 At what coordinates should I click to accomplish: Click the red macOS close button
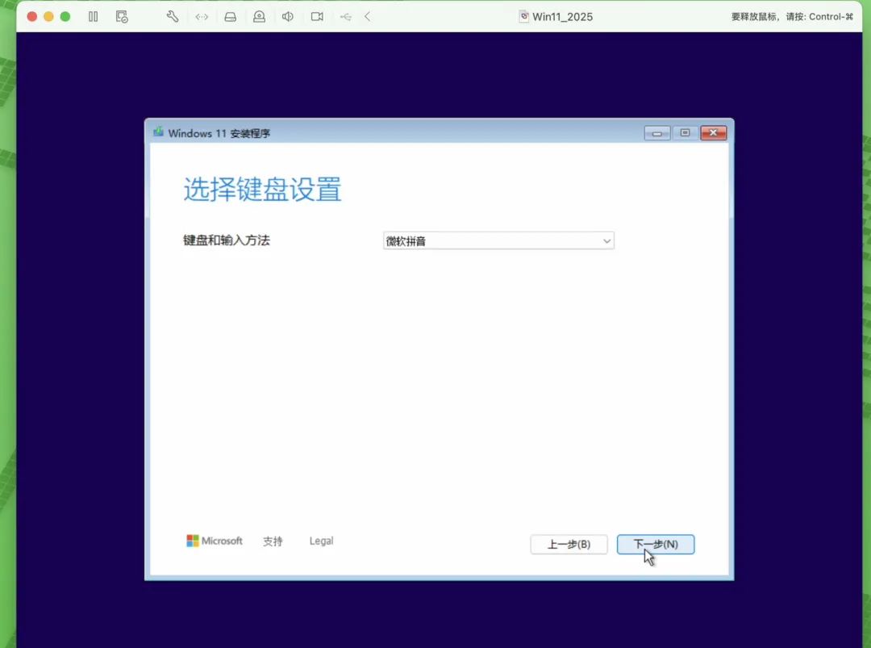pyautogui.click(x=32, y=17)
